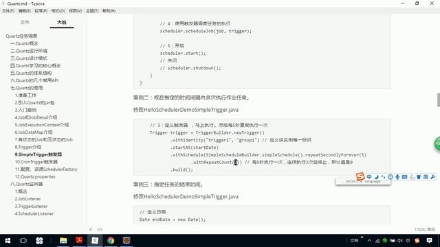The image size is (440, 247).
Task: Go to outline item 三.Quartz设计模式
Action: pos(29,58)
